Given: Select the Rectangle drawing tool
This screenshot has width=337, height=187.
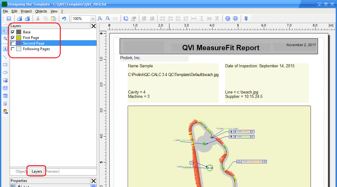Looking at the screenshot, I should coord(5,65).
